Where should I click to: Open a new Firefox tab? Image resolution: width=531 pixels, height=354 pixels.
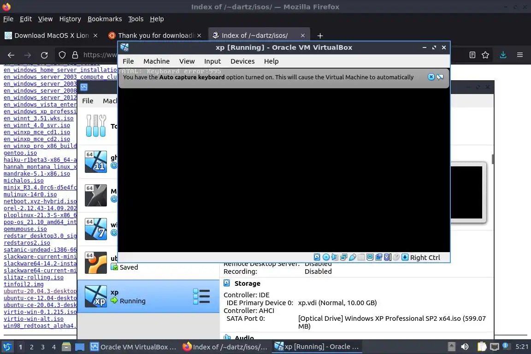click(320, 35)
